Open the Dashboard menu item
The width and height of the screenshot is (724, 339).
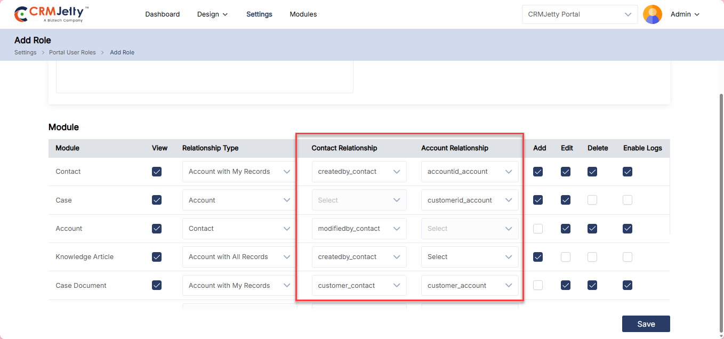pos(162,14)
